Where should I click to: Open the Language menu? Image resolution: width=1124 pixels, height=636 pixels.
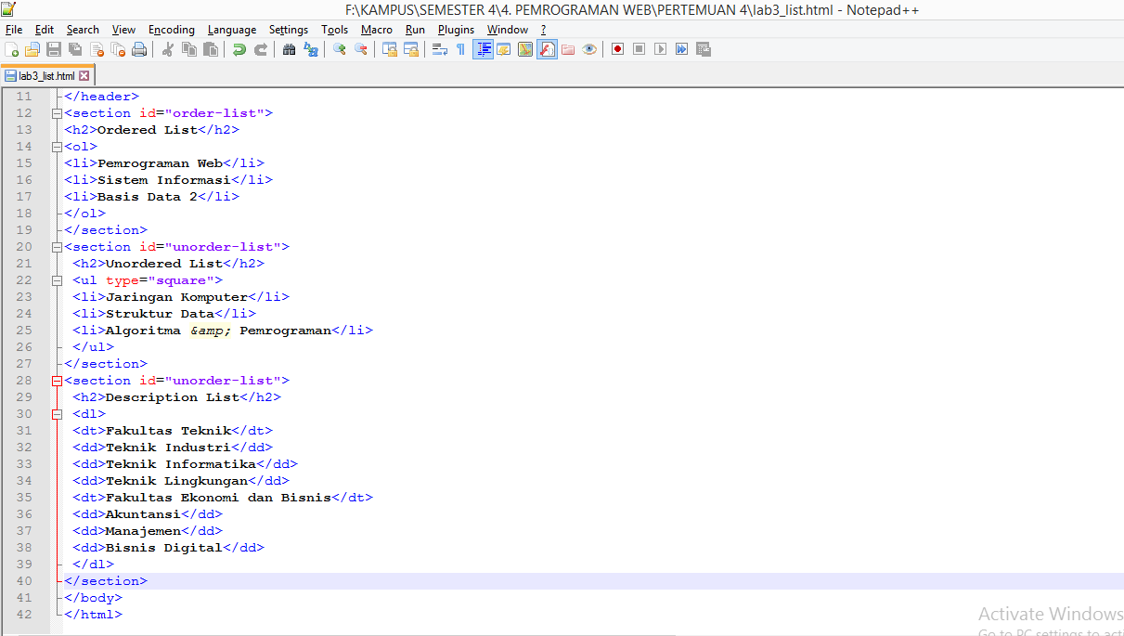(x=231, y=29)
